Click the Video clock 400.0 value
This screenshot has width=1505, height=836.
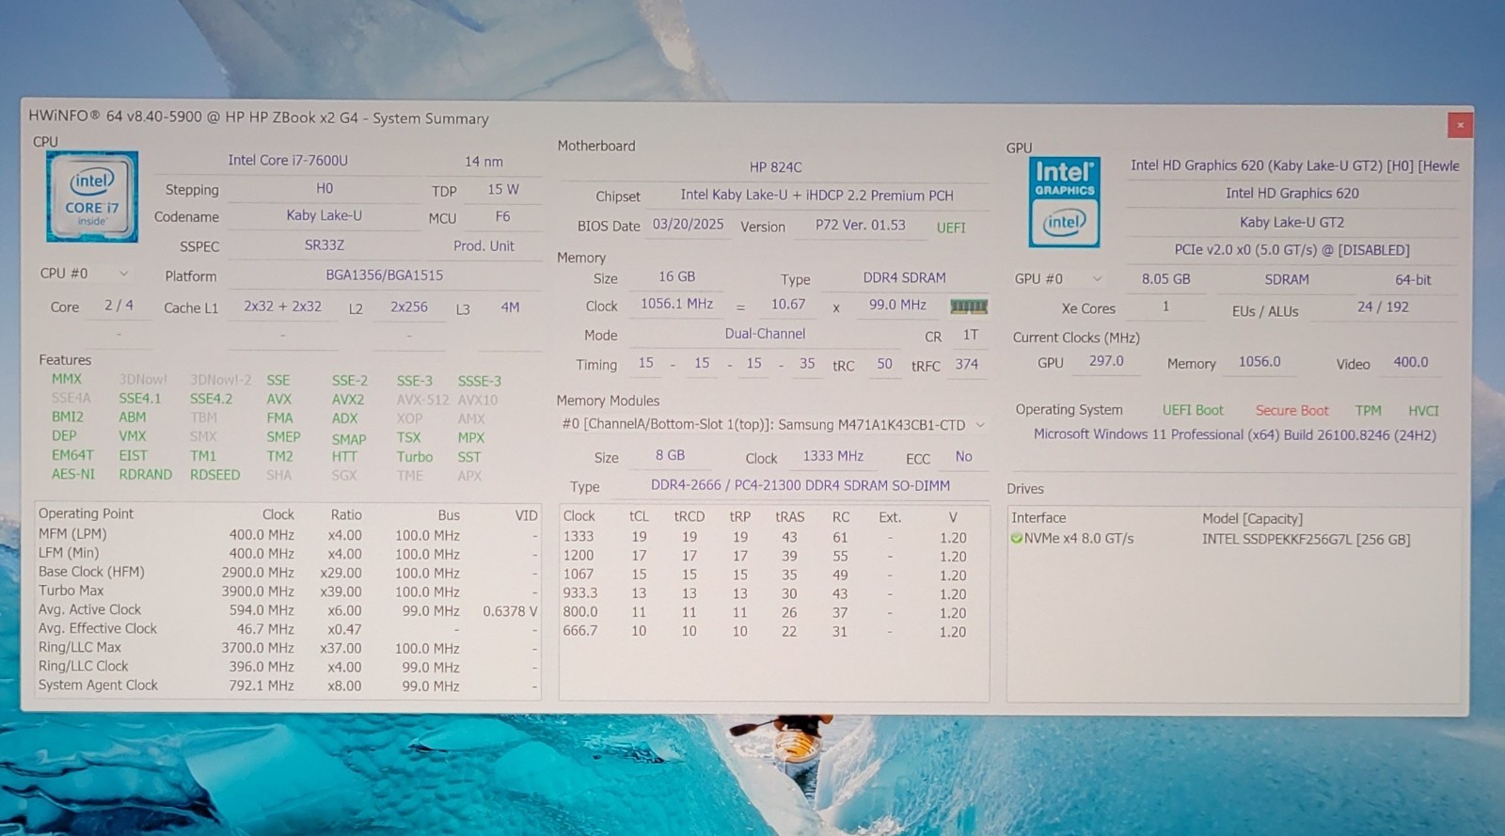1410,362
